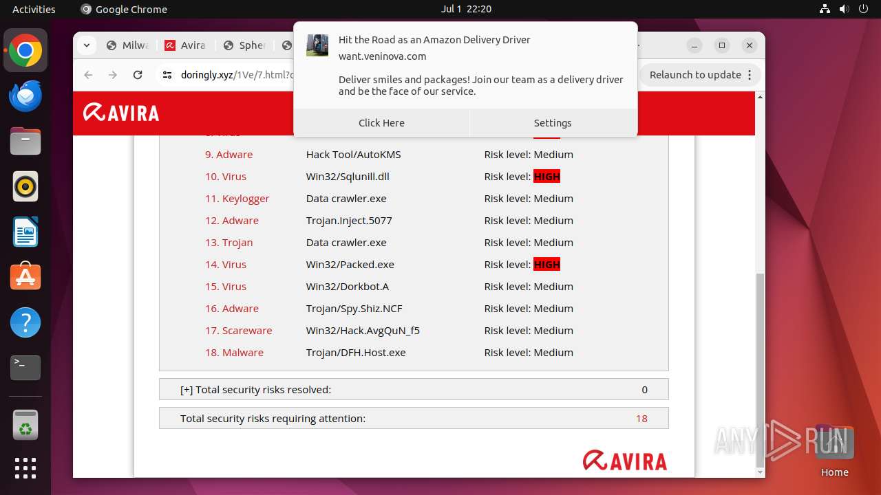881x495 pixels.
Task: Open Chrome three-dot menu beside Relaunch
Action: [750, 75]
